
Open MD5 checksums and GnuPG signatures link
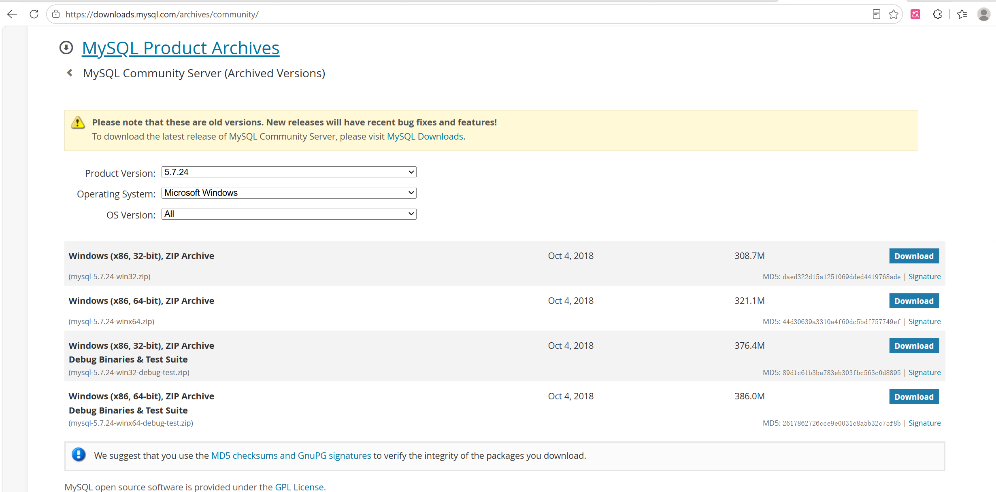click(x=291, y=456)
